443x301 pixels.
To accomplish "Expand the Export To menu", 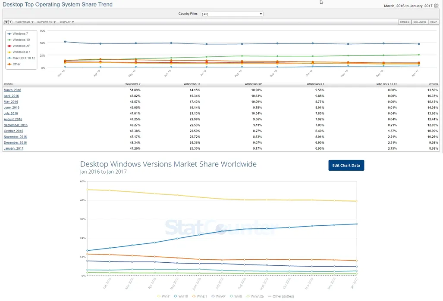I will tap(46, 22).
